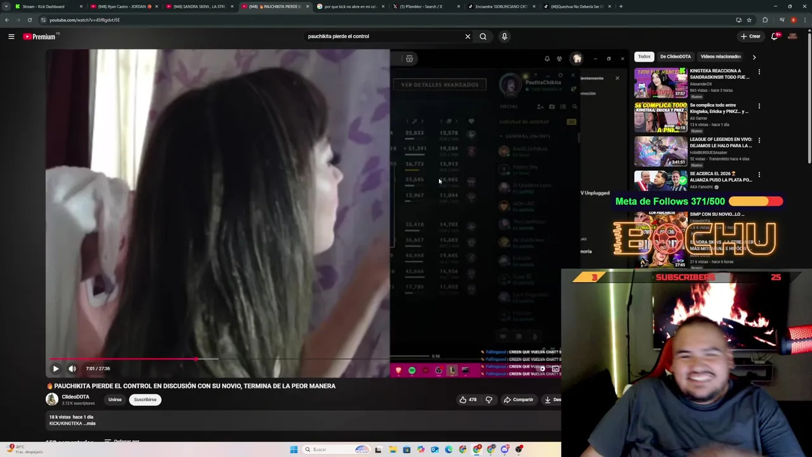812x457 pixels.
Task: Switch to Quechua No Debería Ser tab
Action: [577, 6]
